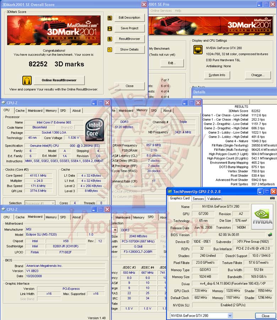Click the 3DMark2001 banner in score dialog
The height and width of the screenshot is (320, 277).
54,30
